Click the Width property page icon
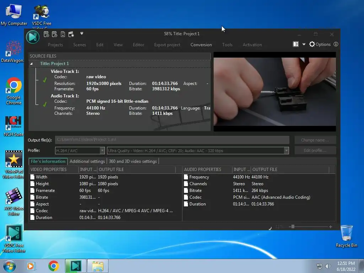This screenshot has height=273, width=364. coord(32,177)
